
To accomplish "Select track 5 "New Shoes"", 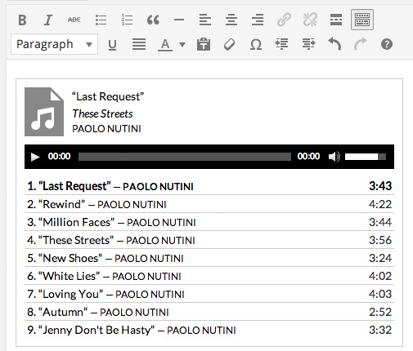I will coord(209,258).
